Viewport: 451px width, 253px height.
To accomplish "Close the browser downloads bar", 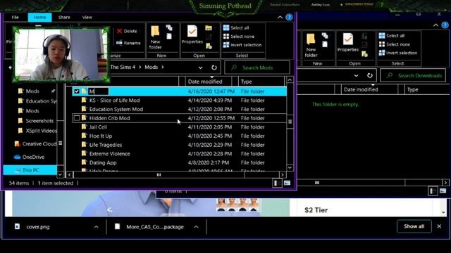I will [439, 226].
